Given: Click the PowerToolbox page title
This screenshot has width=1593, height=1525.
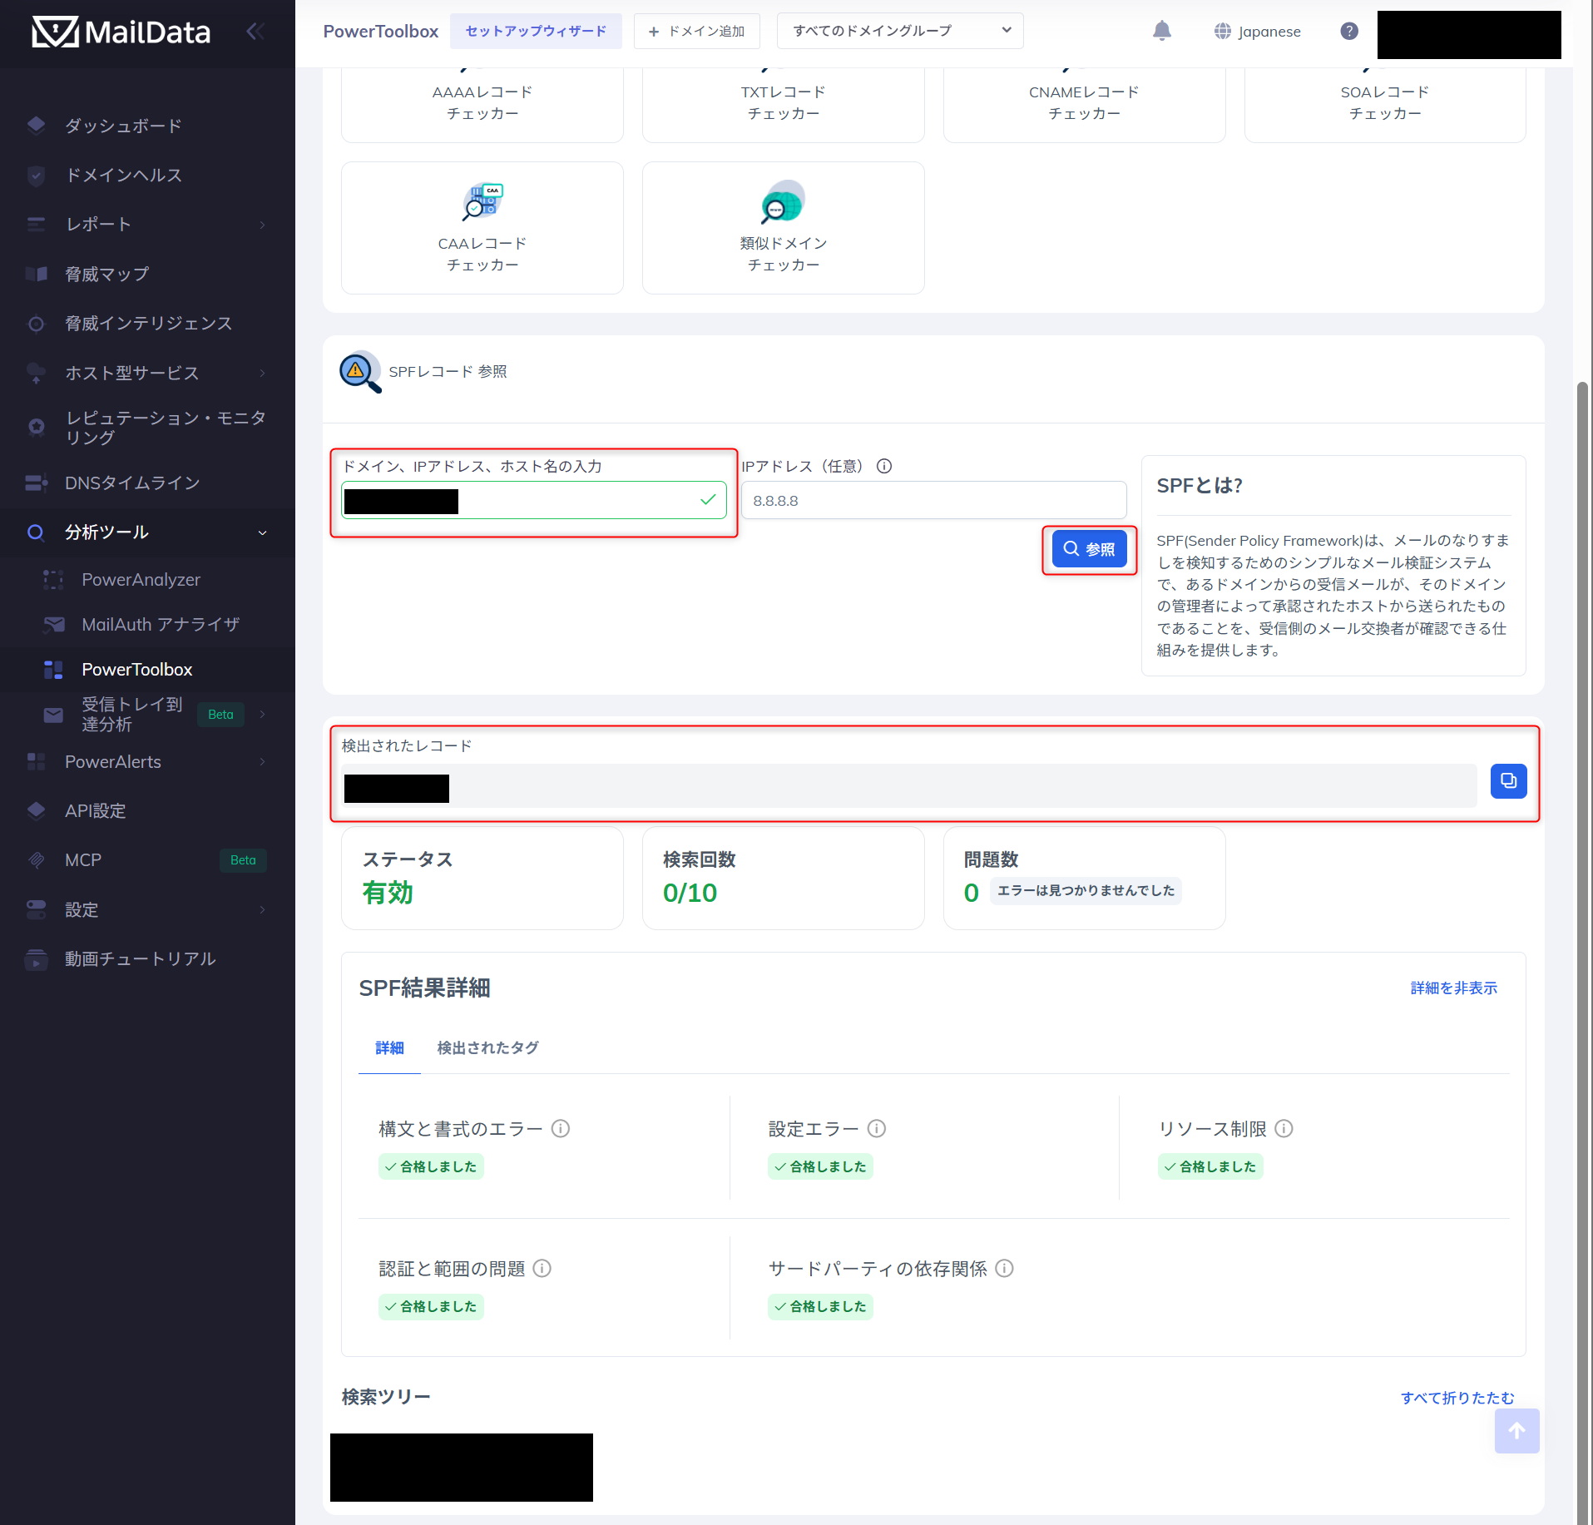Looking at the screenshot, I should [381, 32].
